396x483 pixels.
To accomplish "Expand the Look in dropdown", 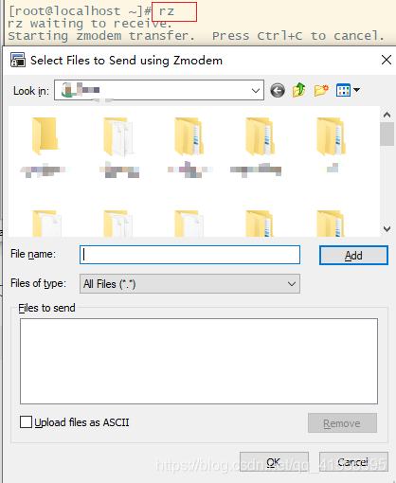I will 256,91.
